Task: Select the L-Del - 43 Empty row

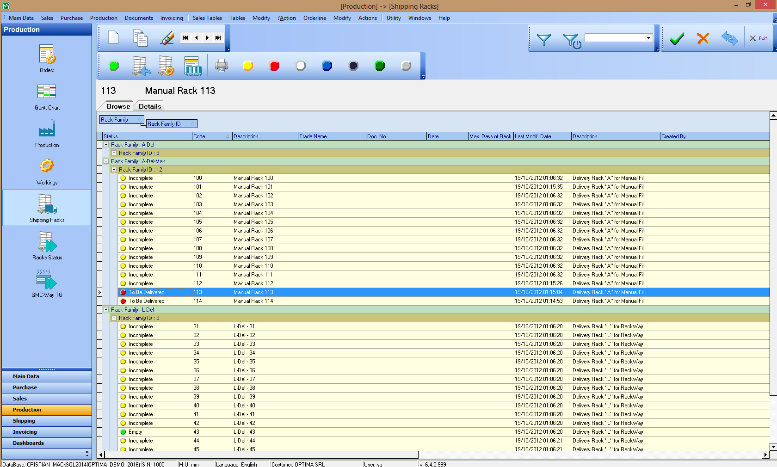Action: coord(444,432)
